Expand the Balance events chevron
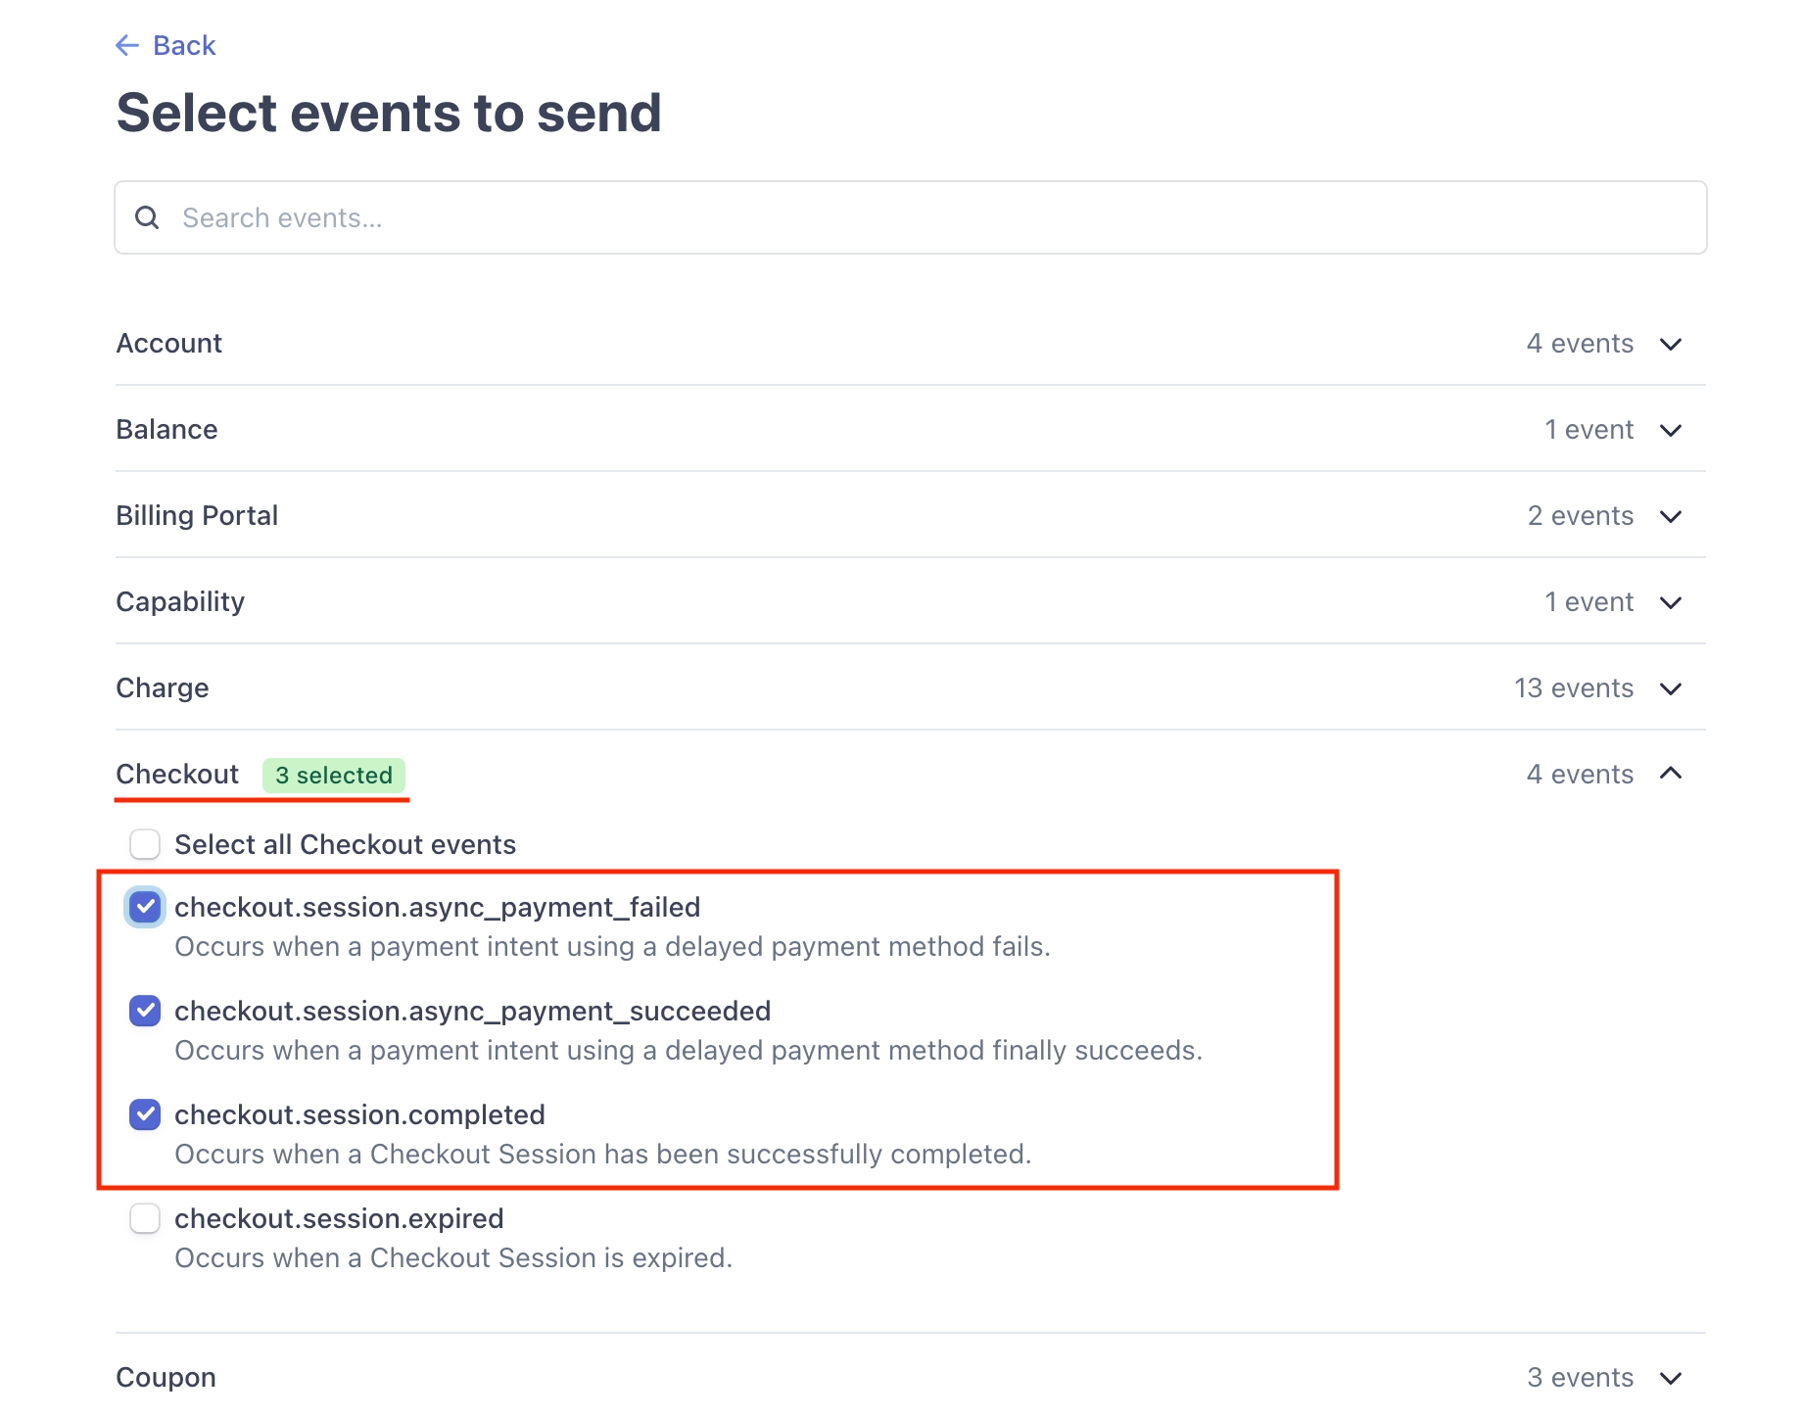 pyautogui.click(x=1671, y=430)
